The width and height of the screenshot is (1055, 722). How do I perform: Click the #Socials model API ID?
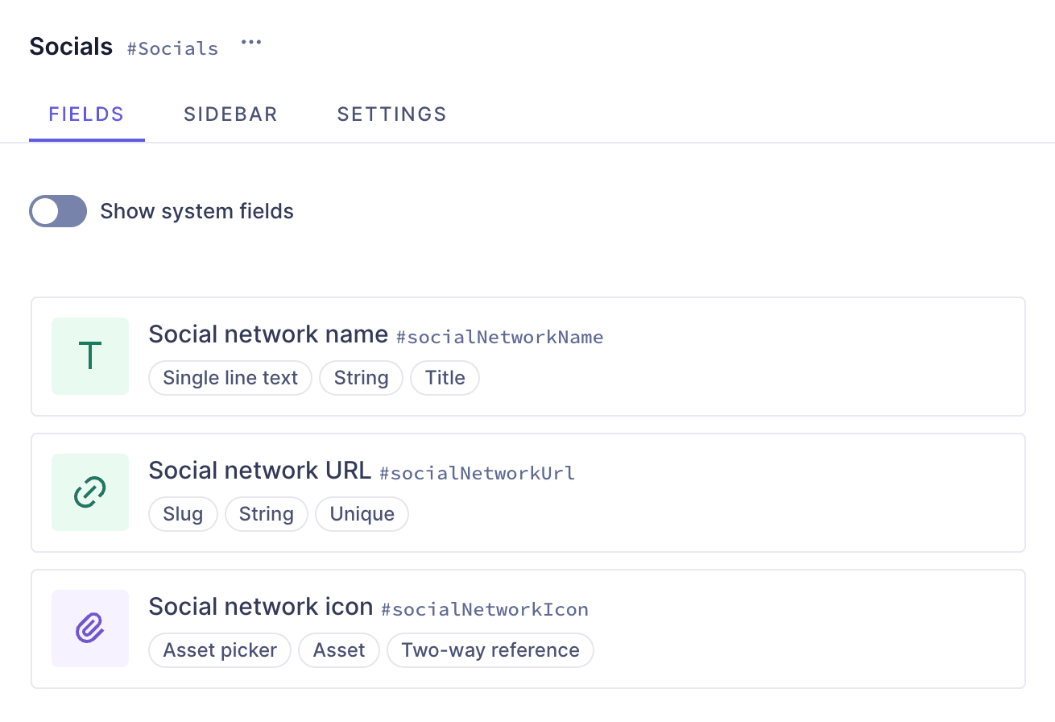[172, 48]
